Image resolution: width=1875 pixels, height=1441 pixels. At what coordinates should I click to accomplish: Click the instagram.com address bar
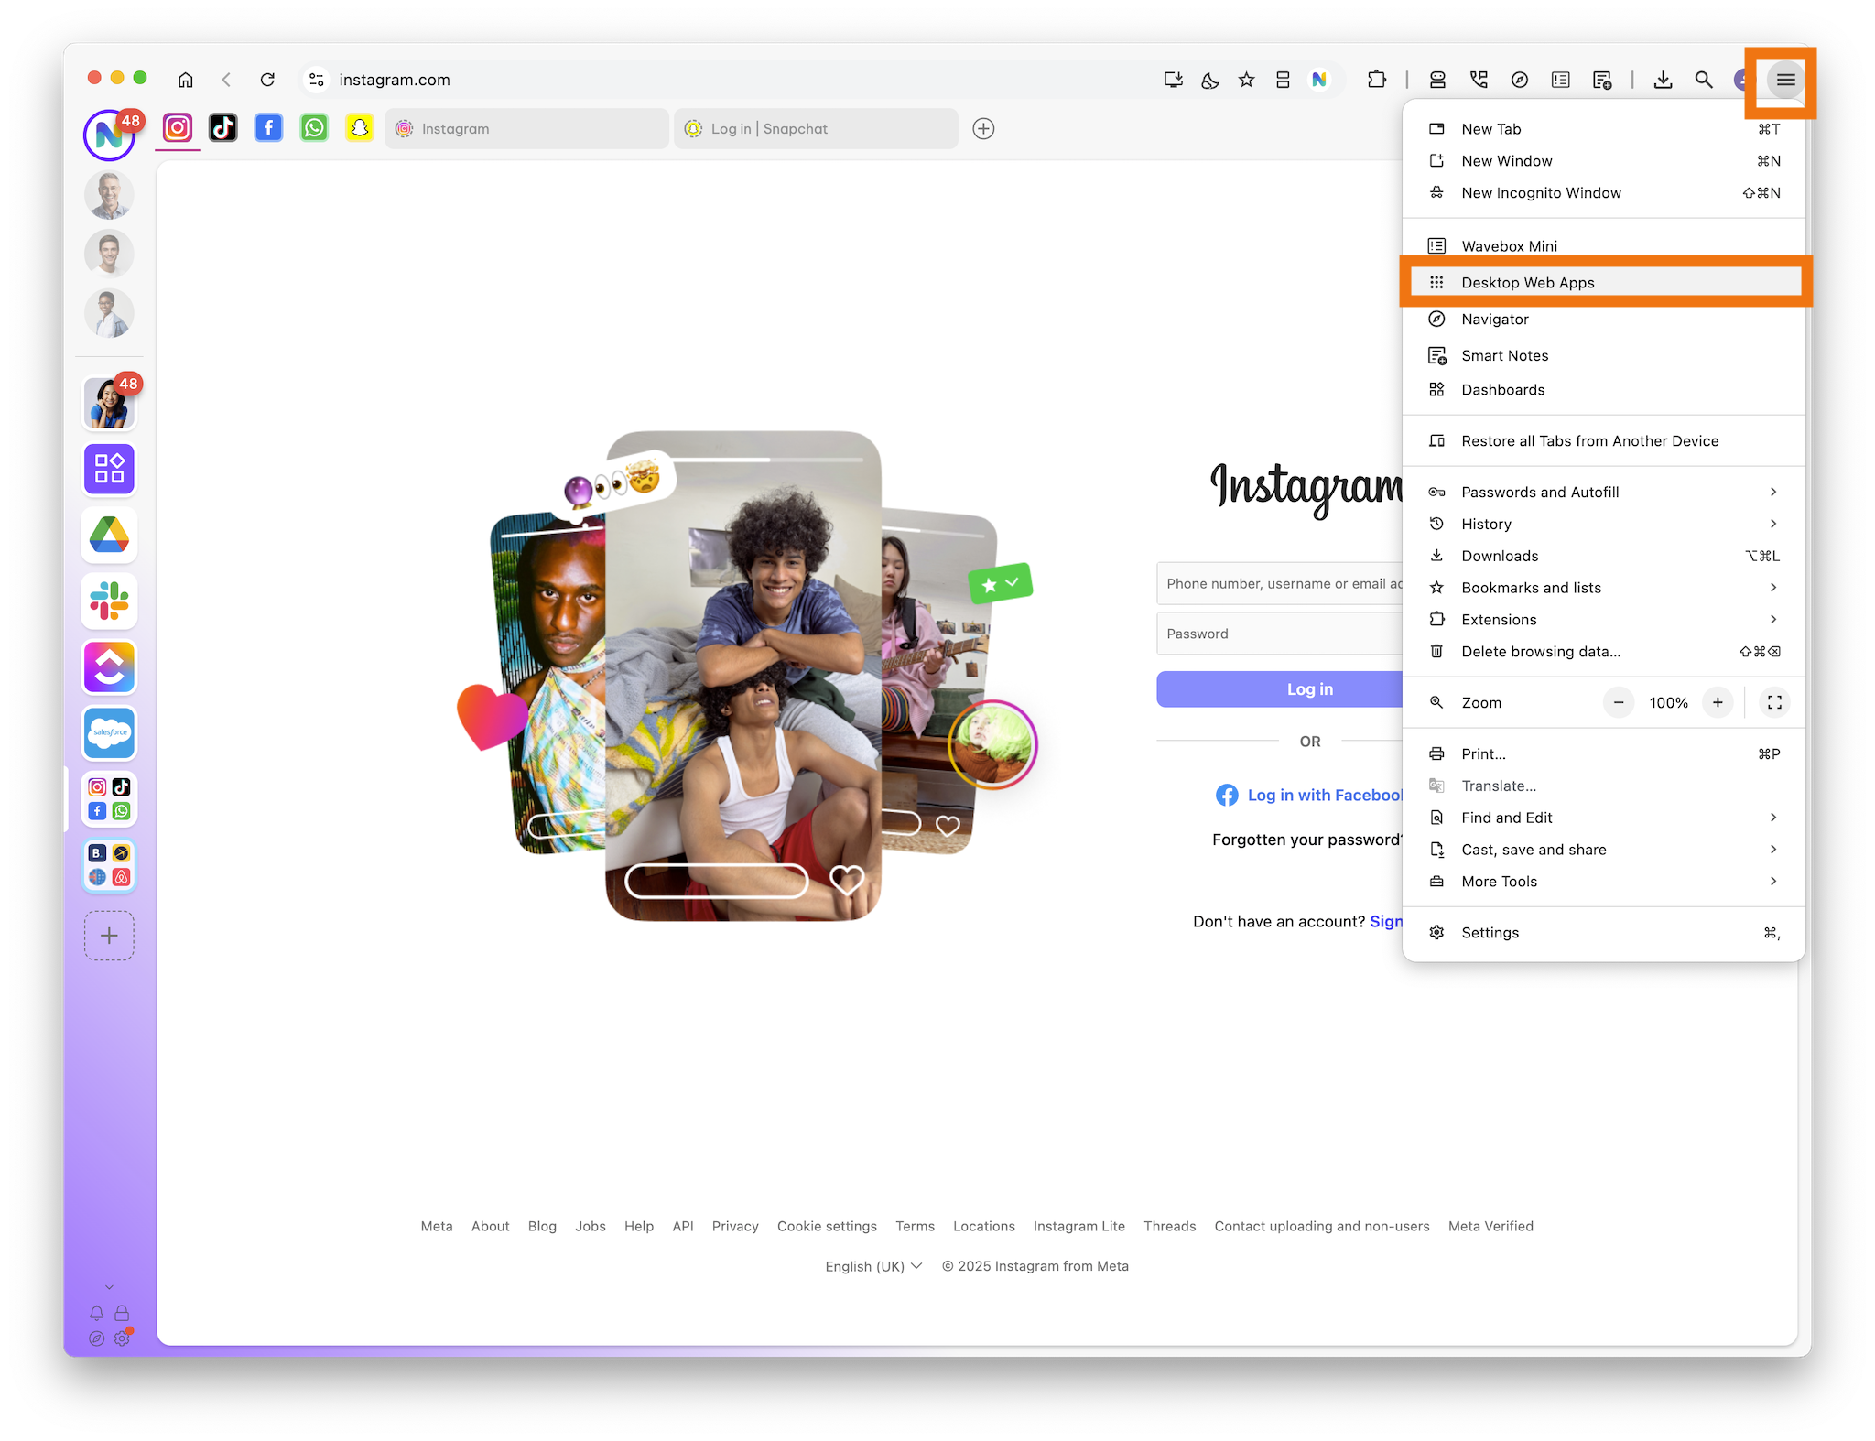click(x=732, y=80)
